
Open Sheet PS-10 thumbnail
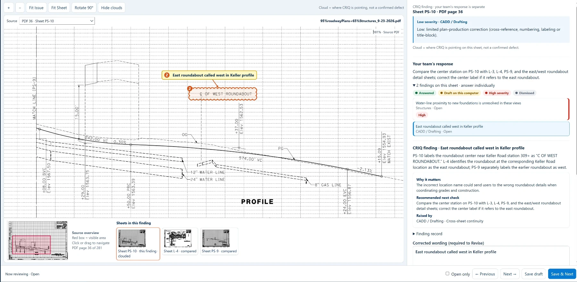point(138,244)
